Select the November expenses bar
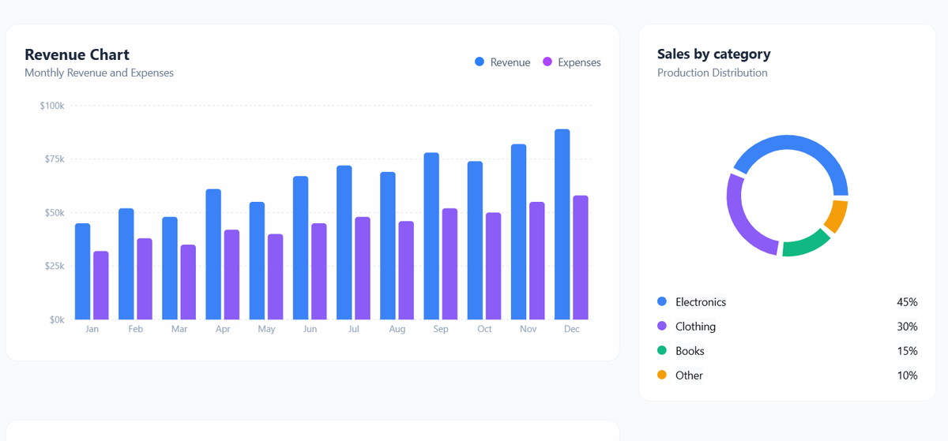 pos(536,260)
